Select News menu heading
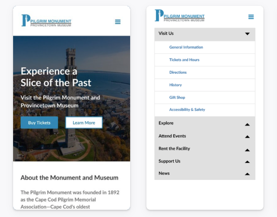Screen dimensions: 277x217 (164, 173)
